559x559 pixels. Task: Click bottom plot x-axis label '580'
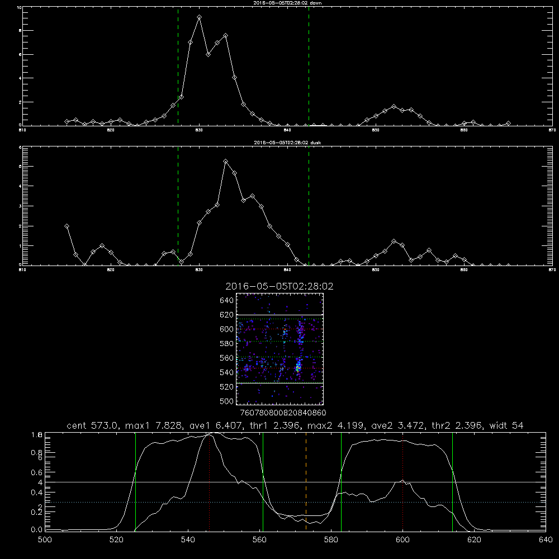[331, 540]
